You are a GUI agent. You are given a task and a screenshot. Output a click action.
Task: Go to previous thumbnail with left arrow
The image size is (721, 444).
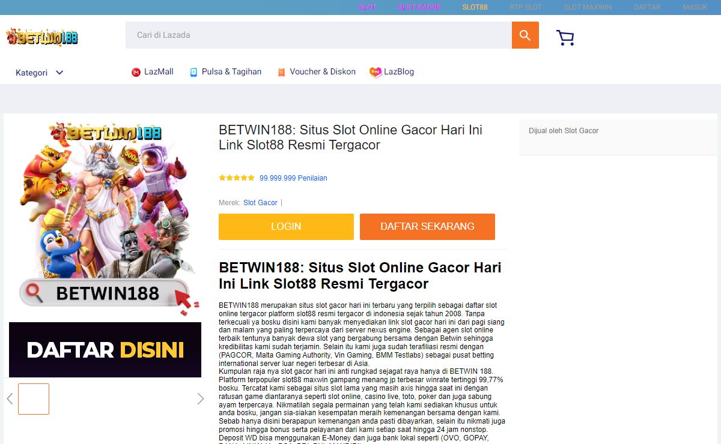(10, 398)
